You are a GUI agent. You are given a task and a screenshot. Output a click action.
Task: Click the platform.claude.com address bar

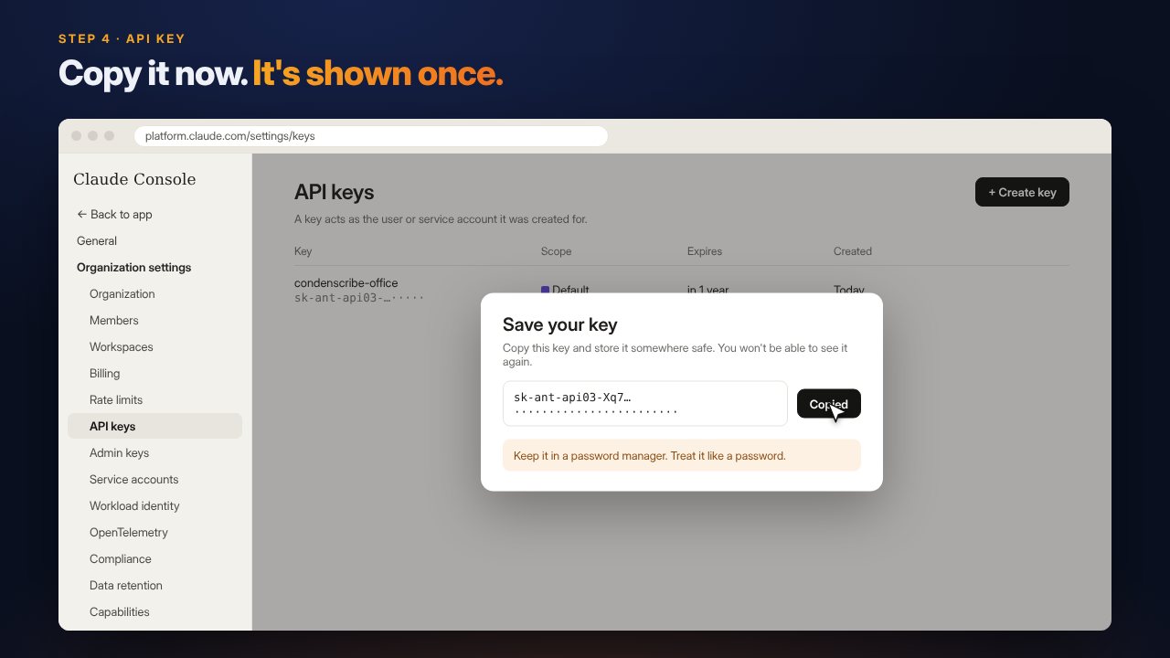[370, 136]
